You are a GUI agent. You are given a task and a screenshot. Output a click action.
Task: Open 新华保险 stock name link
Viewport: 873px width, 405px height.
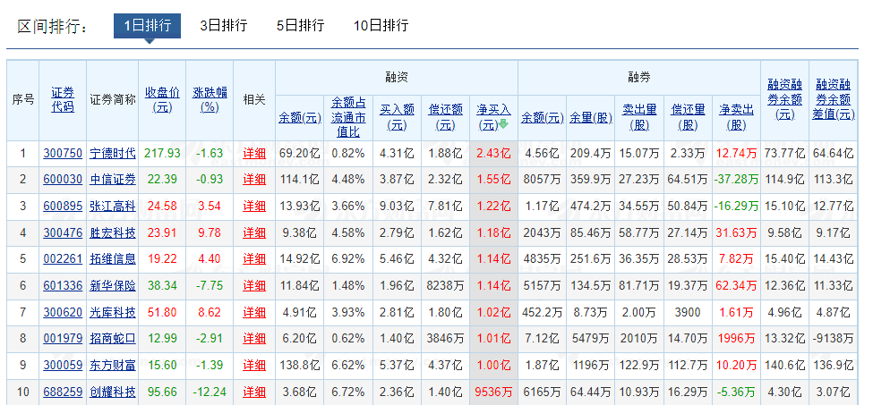(112, 286)
